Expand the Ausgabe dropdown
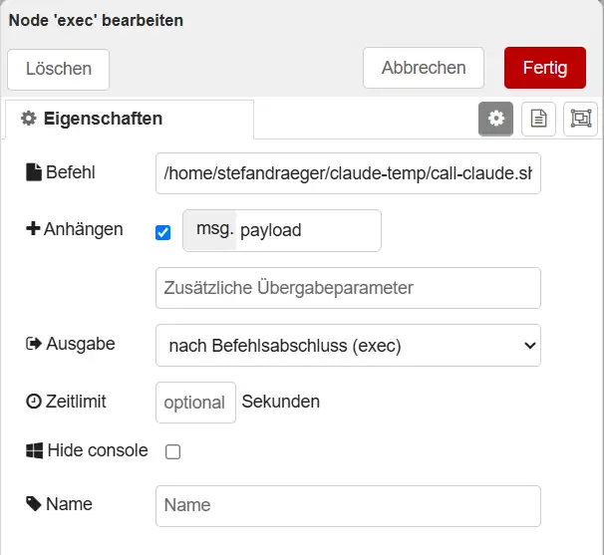Image resolution: width=604 pixels, height=555 pixels. 348,346
